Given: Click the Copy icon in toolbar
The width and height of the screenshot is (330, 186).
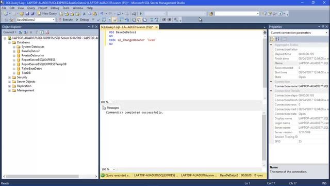Looking at the screenshot, I should click(89, 14).
